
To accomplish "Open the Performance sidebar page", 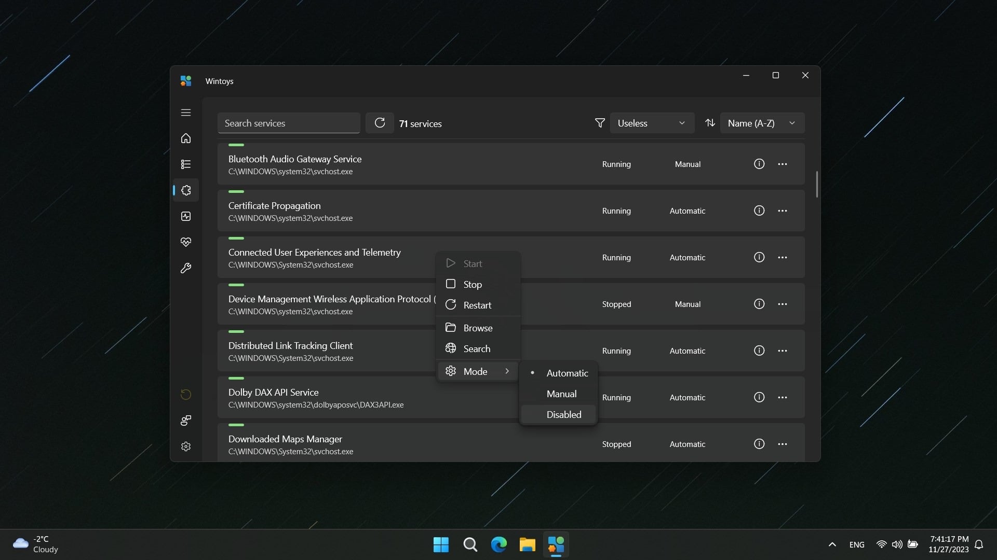I will [186, 216].
